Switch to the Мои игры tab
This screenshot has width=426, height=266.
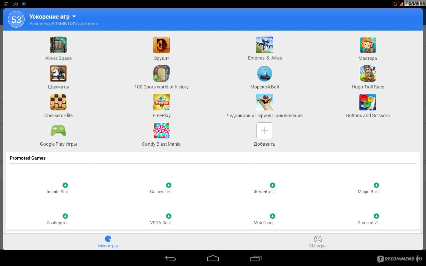coord(108,242)
